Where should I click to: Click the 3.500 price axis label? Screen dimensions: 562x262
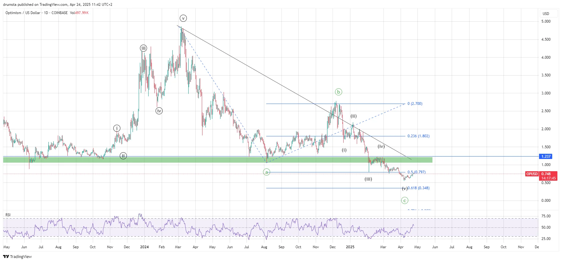[546, 75]
